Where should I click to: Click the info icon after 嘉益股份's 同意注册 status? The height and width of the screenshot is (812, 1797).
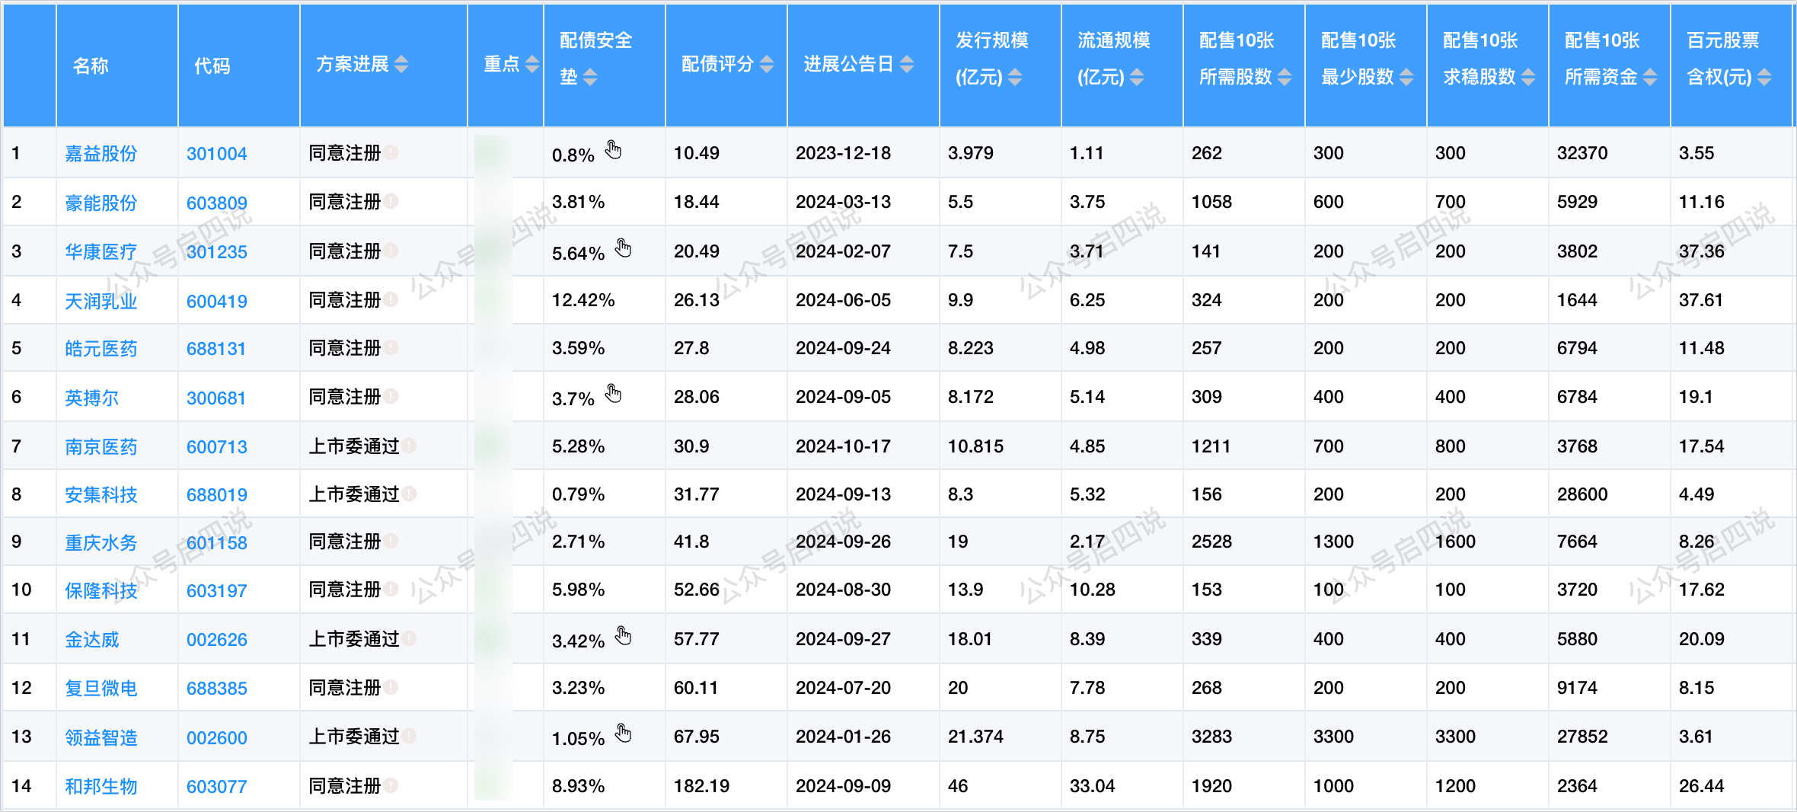tap(391, 152)
